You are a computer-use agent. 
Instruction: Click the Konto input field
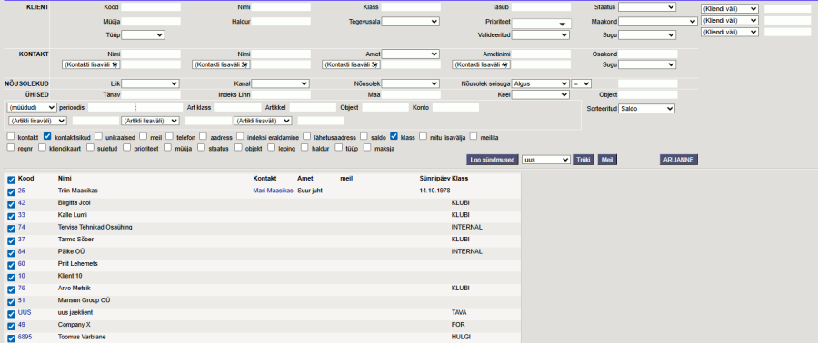455,107
